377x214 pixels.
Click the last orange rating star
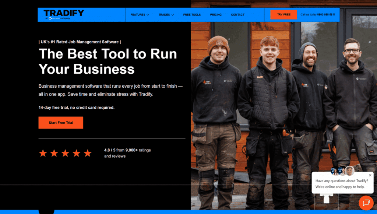coord(87,153)
